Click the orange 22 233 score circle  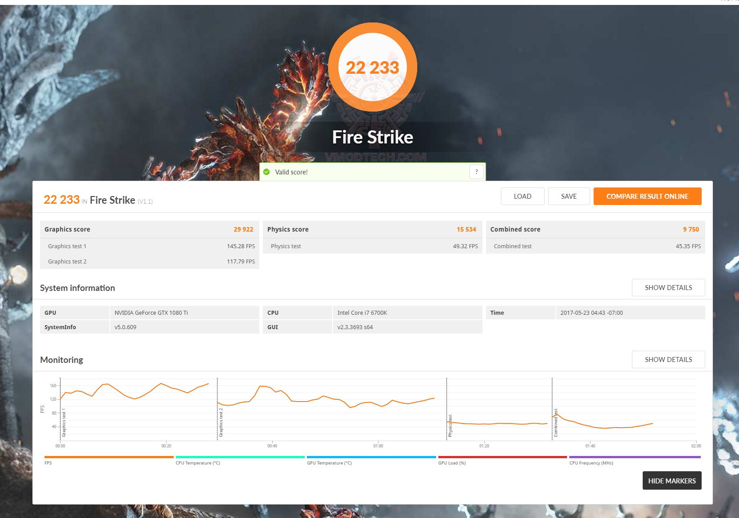pos(372,67)
